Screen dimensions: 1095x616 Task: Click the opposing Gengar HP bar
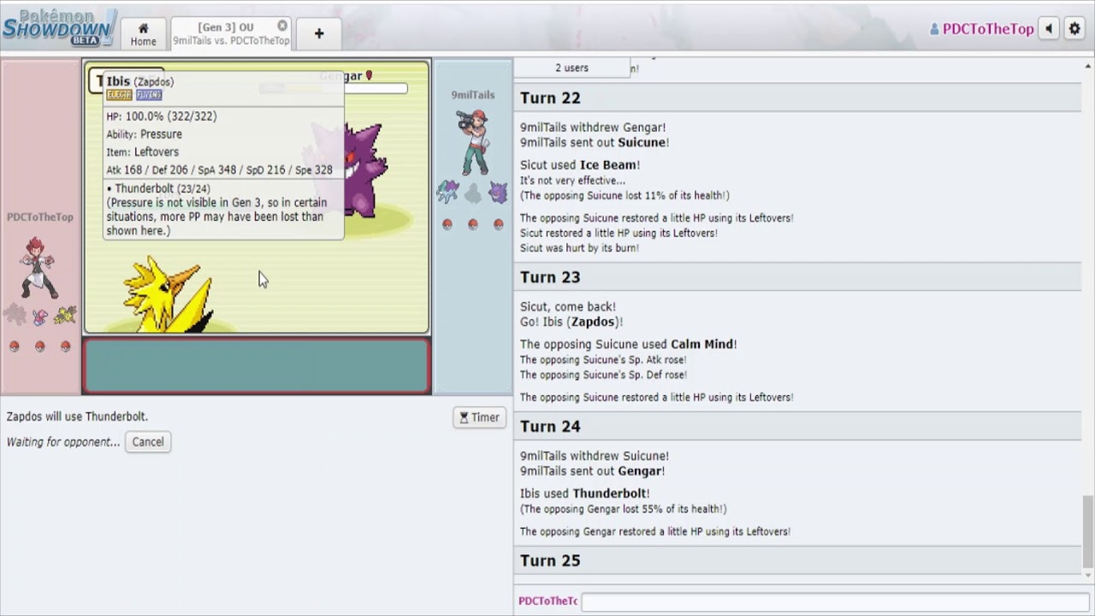click(334, 88)
